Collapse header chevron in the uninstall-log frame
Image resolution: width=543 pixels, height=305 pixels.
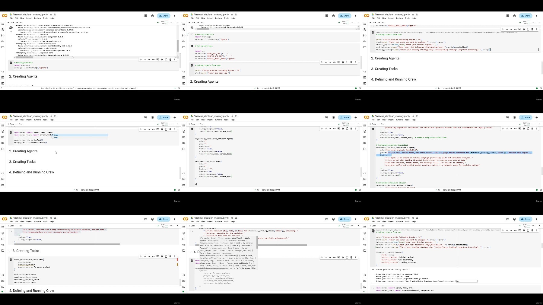coord(177,22)
